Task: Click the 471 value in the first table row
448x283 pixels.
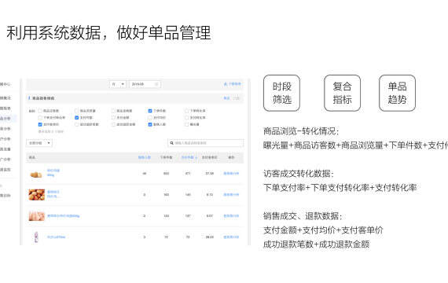Action: click(x=188, y=173)
